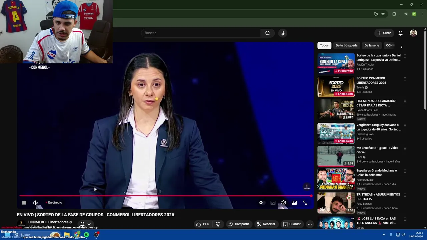Viewport: 427px width, 240px height.
Task: Open options menu for César Farías video
Action: click(405, 102)
